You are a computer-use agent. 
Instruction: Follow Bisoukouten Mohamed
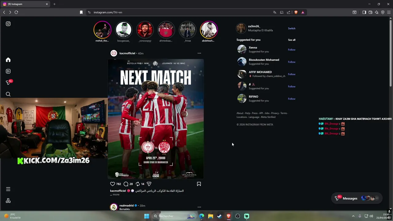click(x=292, y=62)
